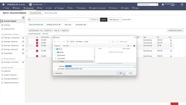The width and height of the screenshot is (186, 105).
Task: Click the Save Search As button
Action: tap(115, 20)
